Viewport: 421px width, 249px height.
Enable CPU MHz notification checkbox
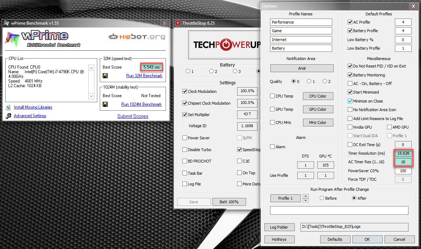(x=272, y=123)
